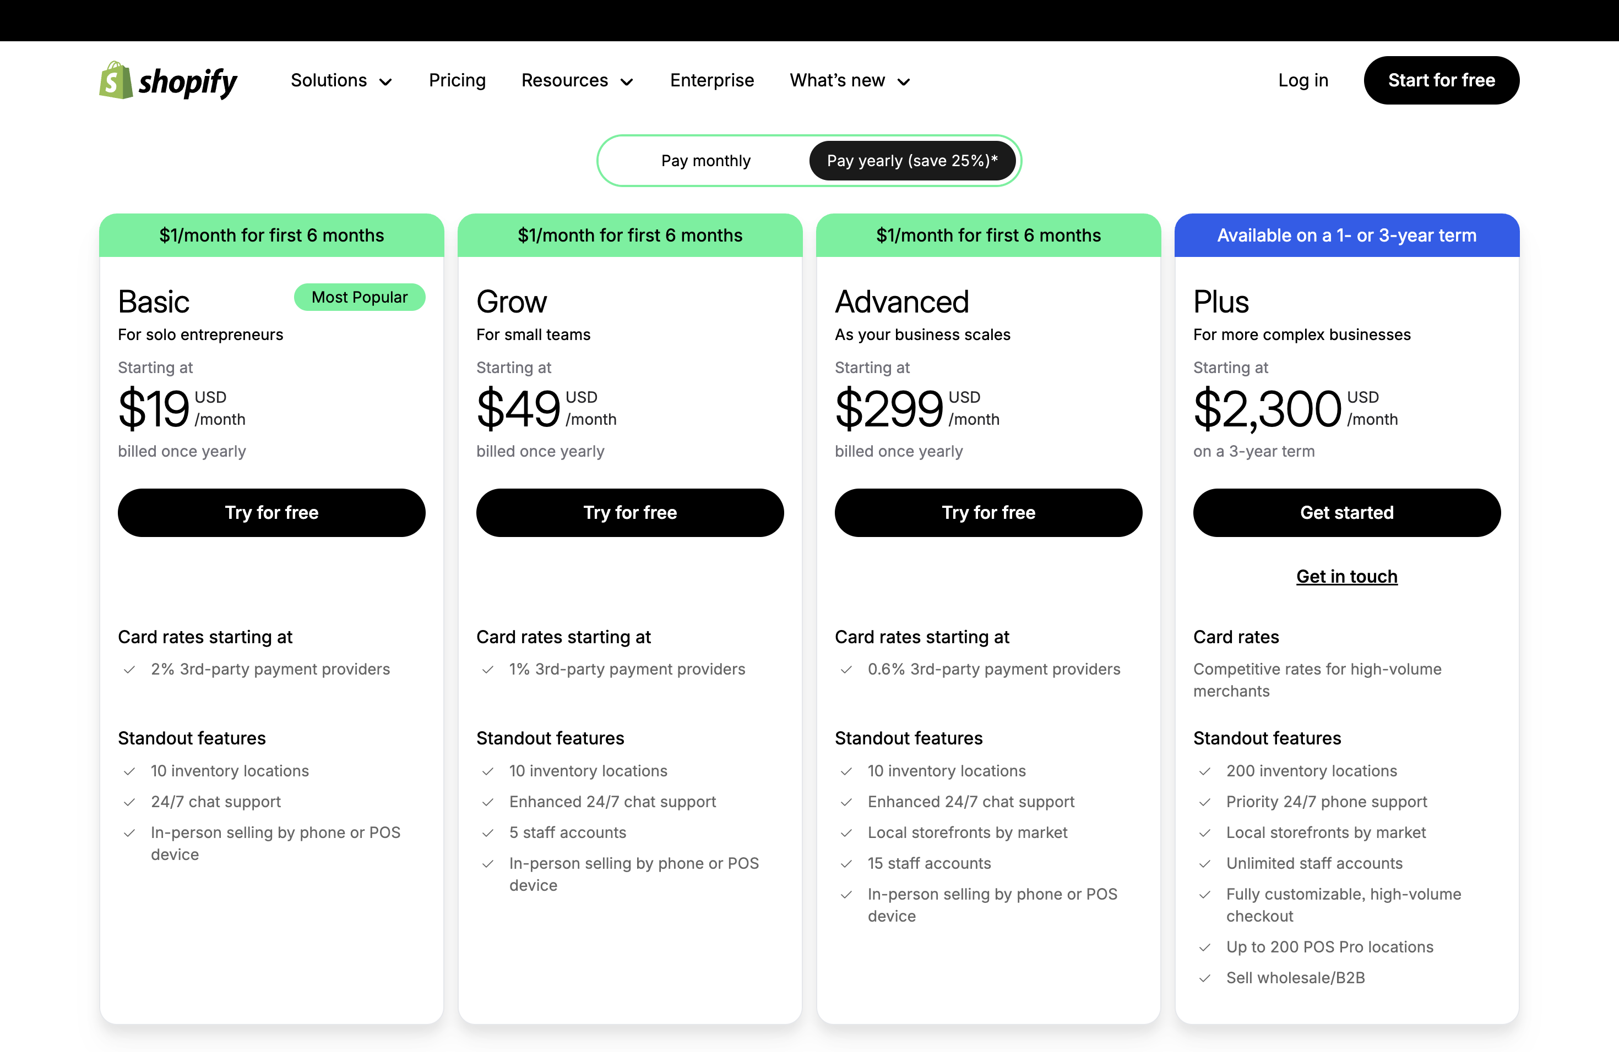Screen dimensions: 1619x1052
Task: Click 'For small teams' text
Action: pyautogui.click(x=533, y=335)
